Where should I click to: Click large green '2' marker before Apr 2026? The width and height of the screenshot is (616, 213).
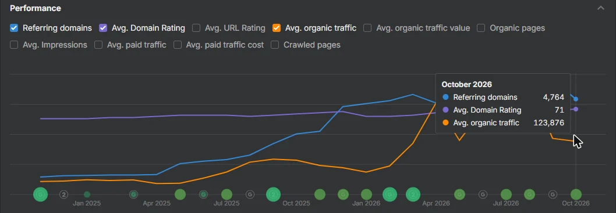click(413, 194)
